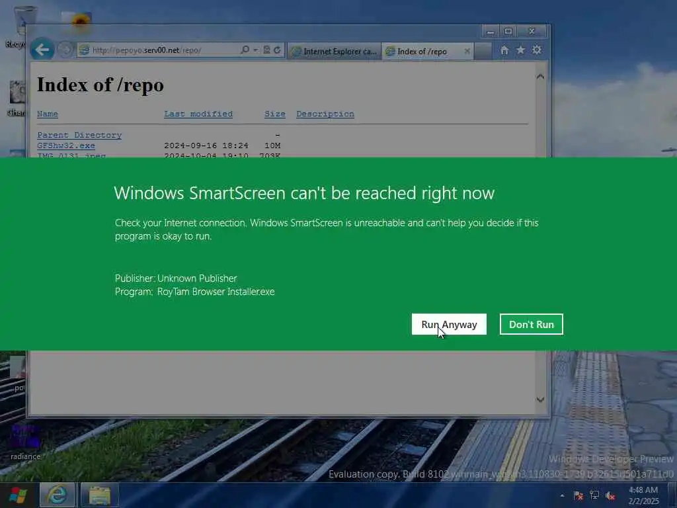The height and width of the screenshot is (508, 677).
Task: Download the GFShw32.exe file link
Action: click(x=66, y=146)
